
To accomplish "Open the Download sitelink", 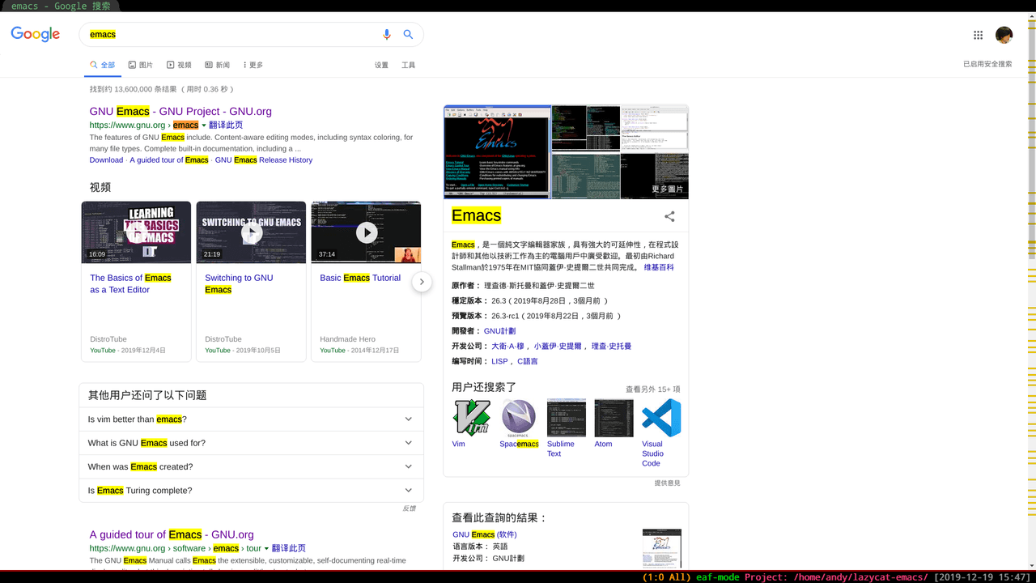I will [x=106, y=160].
